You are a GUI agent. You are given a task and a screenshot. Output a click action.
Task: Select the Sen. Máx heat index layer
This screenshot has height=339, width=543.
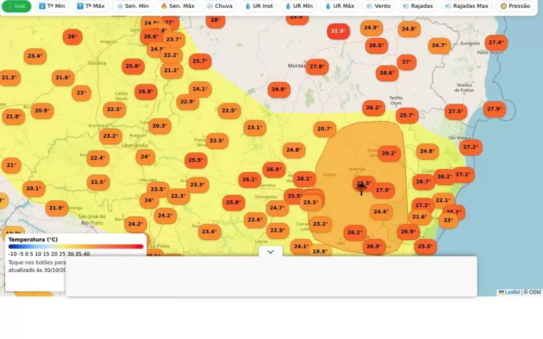coord(178,6)
